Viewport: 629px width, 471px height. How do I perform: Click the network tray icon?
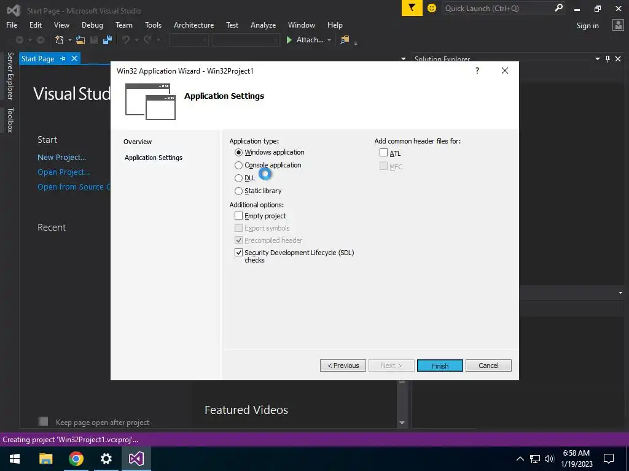pyautogui.click(x=534, y=459)
